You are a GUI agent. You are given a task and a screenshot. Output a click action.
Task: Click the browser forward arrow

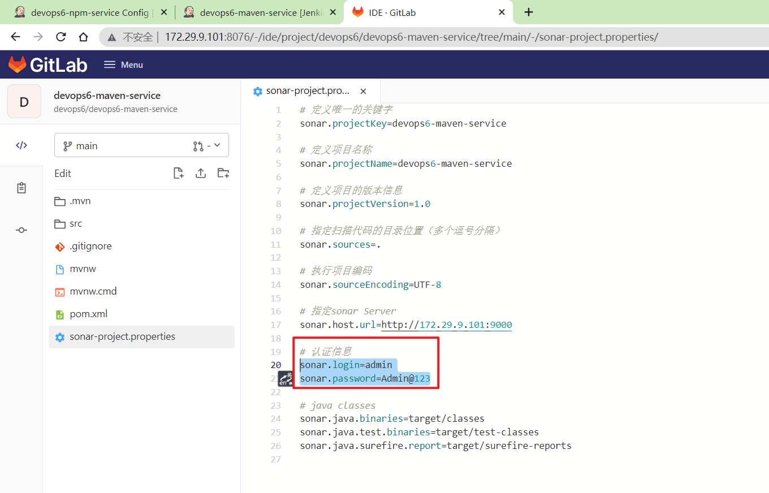tap(38, 37)
